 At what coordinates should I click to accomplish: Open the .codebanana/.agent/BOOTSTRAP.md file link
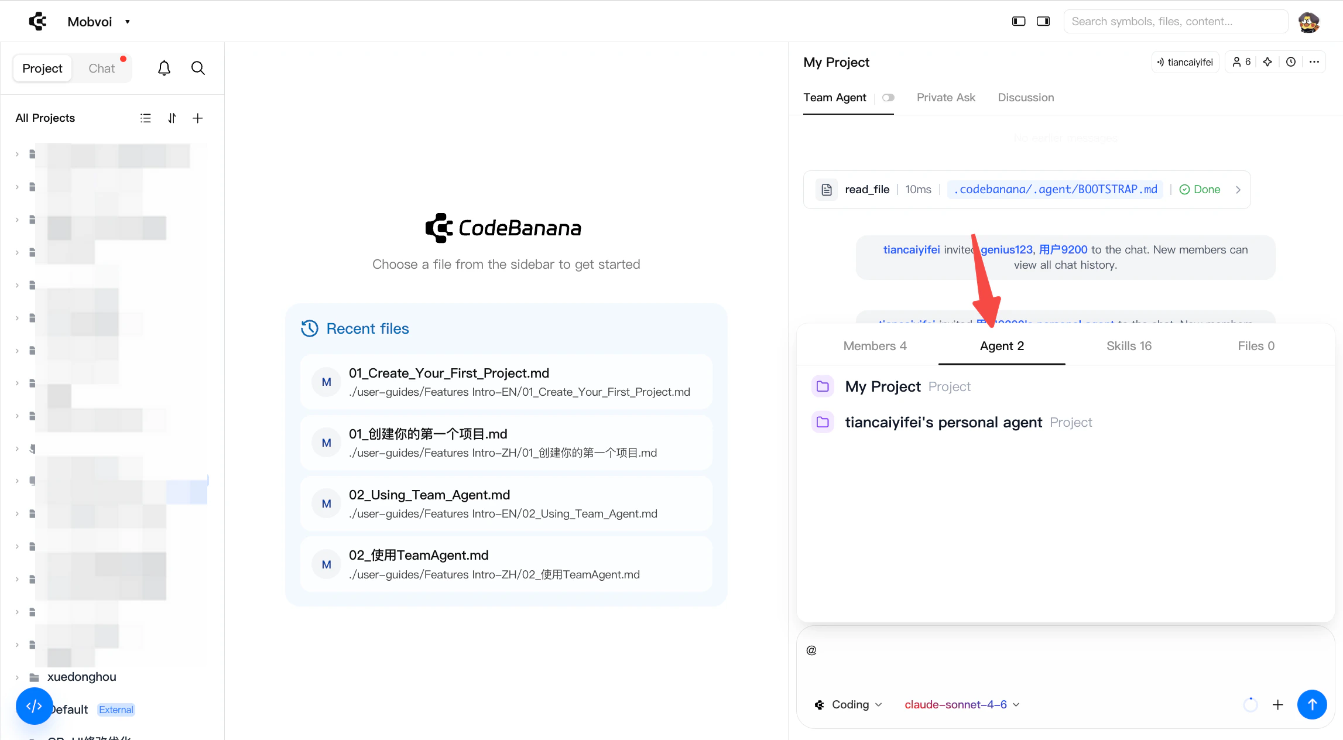(1055, 190)
